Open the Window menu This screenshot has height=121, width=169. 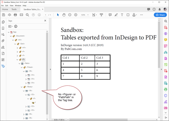(x=18, y=5)
